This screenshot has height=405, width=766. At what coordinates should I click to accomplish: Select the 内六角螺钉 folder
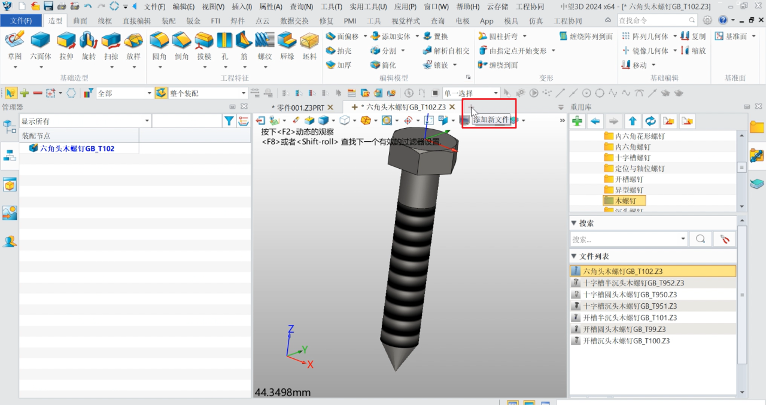pos(627,147)
